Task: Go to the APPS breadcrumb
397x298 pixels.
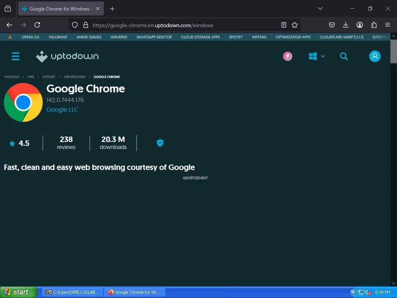Action: [31, 77]
